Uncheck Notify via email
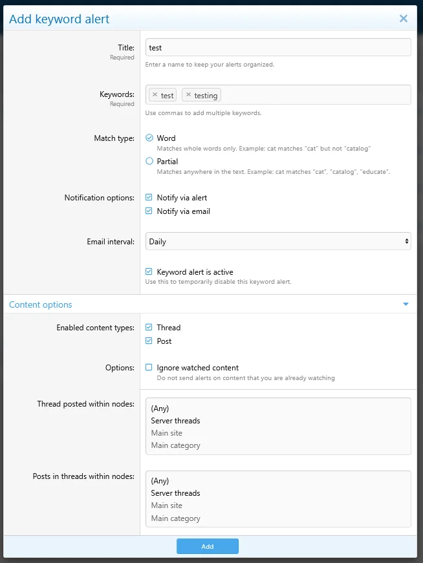The image size is (423, 563). click(x=149, y=211)
